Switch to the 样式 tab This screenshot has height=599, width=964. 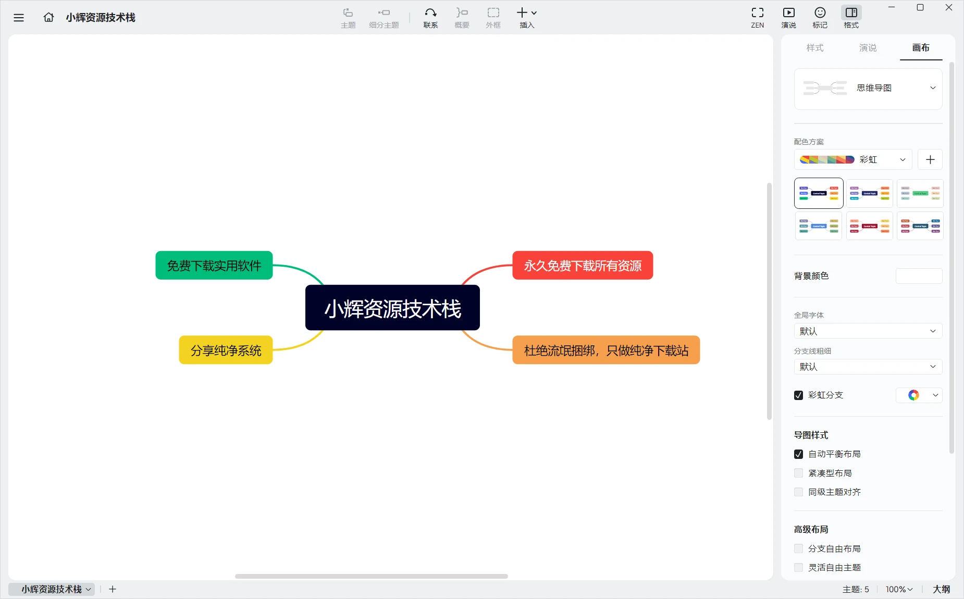815,48
